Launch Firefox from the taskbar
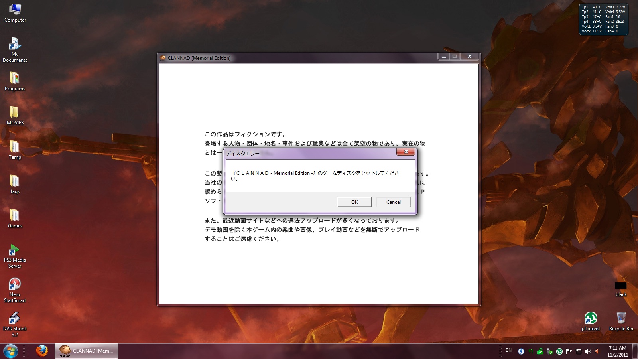The image size is (638, 359). click(41, 351)
